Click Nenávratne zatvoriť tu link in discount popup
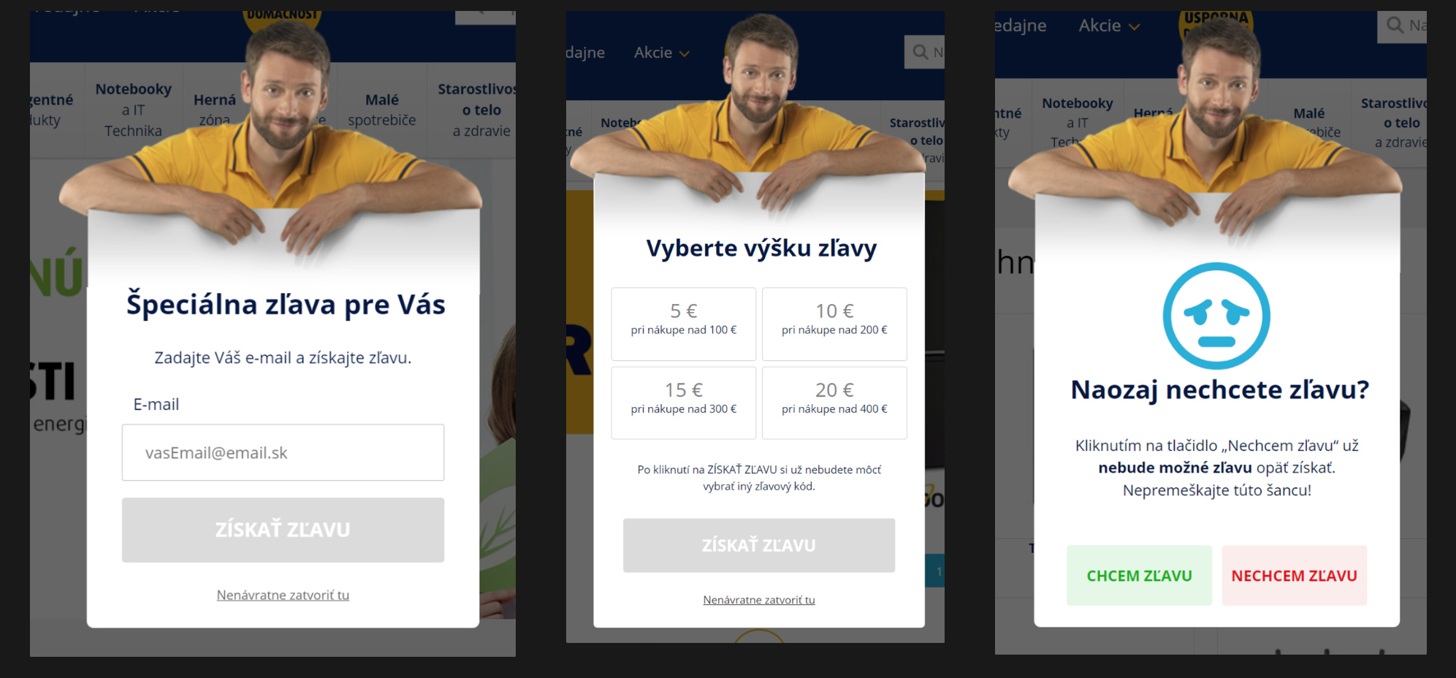Image resolution: width=1456 pixels, height=678 pixels. (x=759, y=600)
